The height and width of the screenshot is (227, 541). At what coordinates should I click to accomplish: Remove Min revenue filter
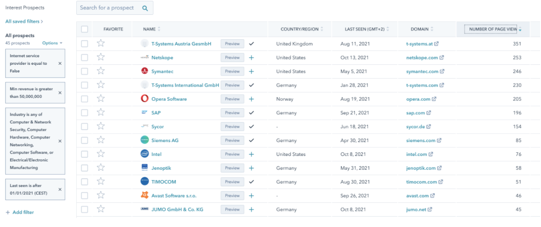pos(60,93)
